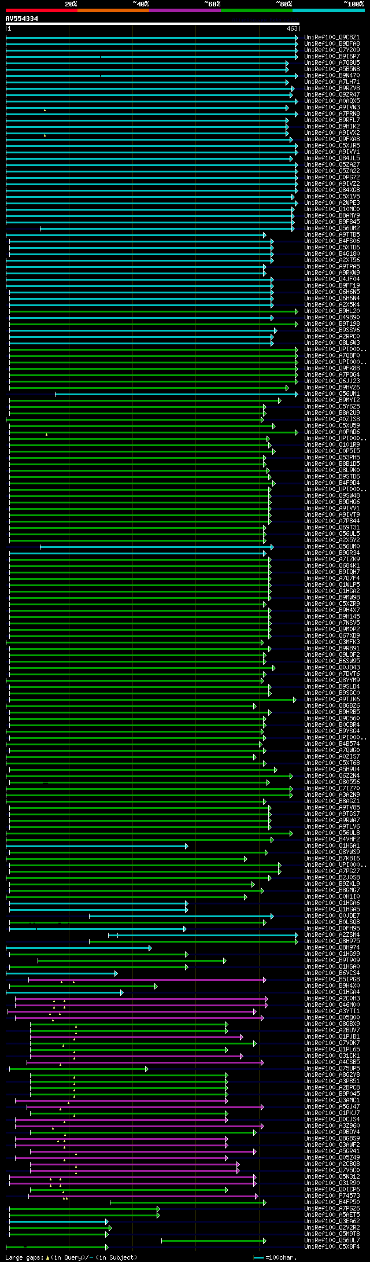The image size is (370, 1262).
Task: Select the label UniRef100_B8AMY9
Action: coord(332,216)
